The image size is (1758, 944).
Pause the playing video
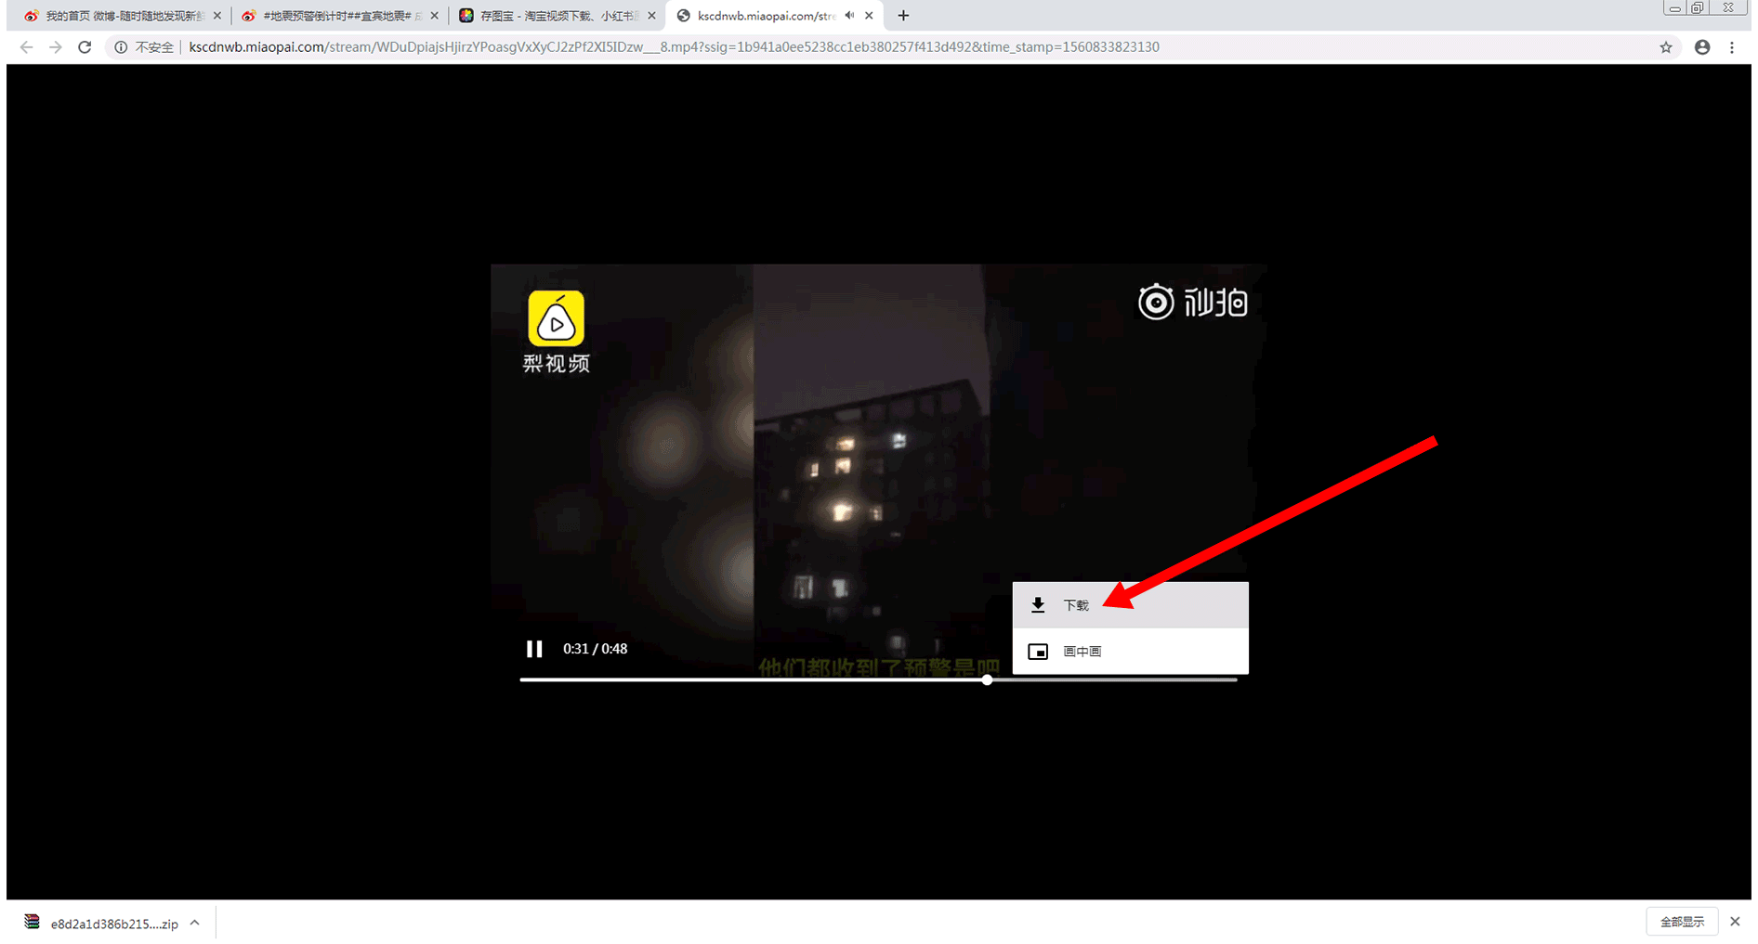pos(534,649)
